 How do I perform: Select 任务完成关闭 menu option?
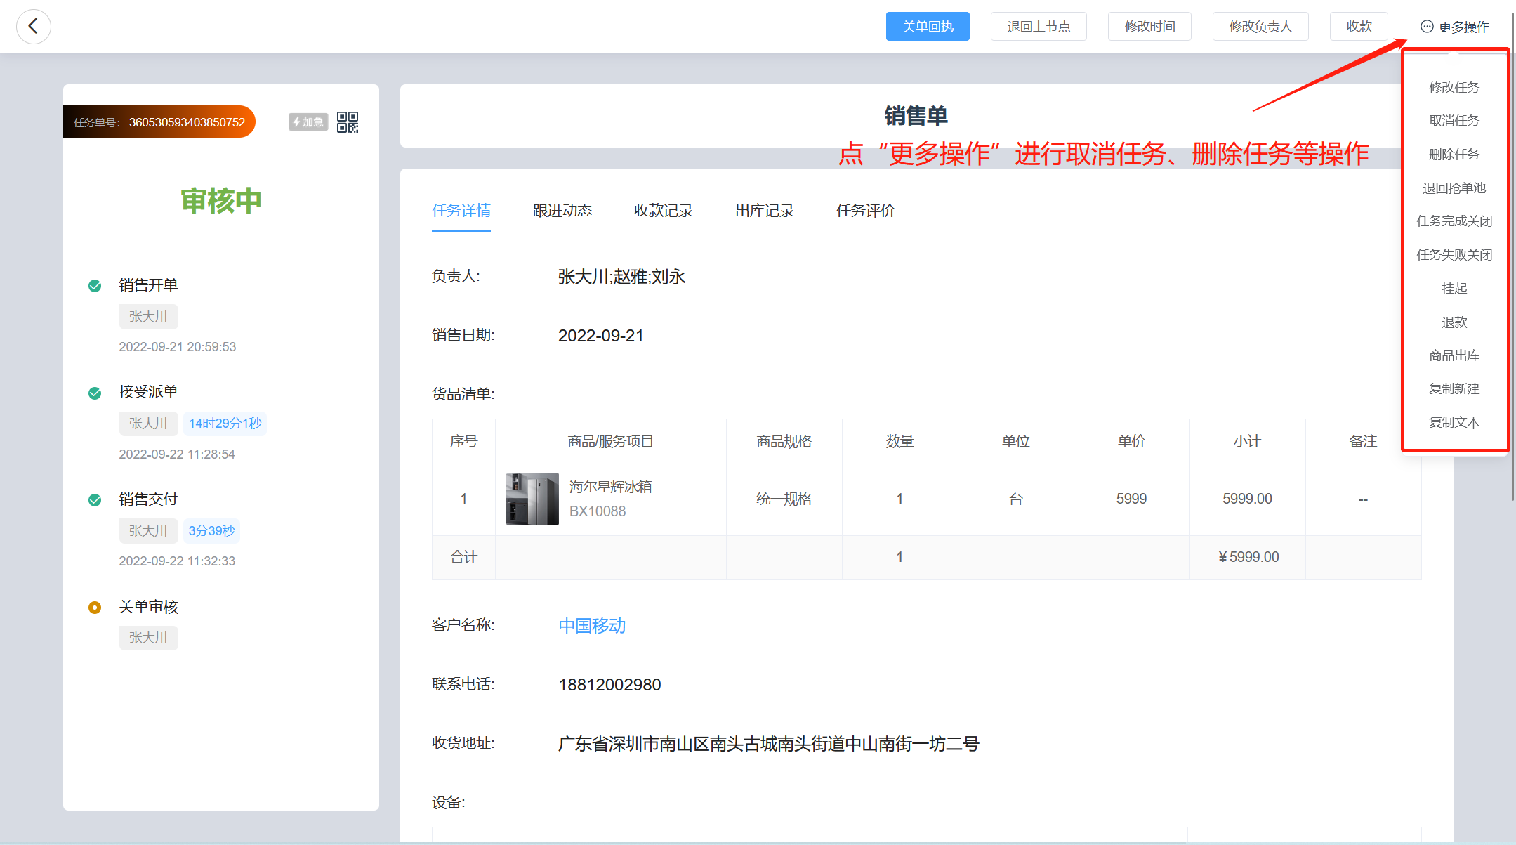click(x=1454, y=221)
